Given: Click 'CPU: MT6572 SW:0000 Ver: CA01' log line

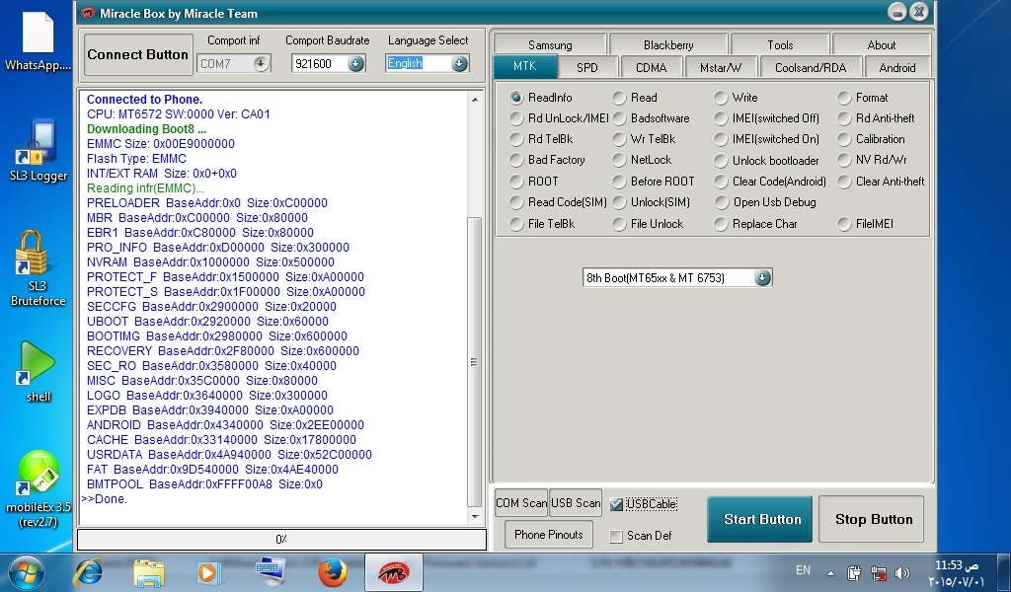Looking at the screenshot, I should coord(179,114).
